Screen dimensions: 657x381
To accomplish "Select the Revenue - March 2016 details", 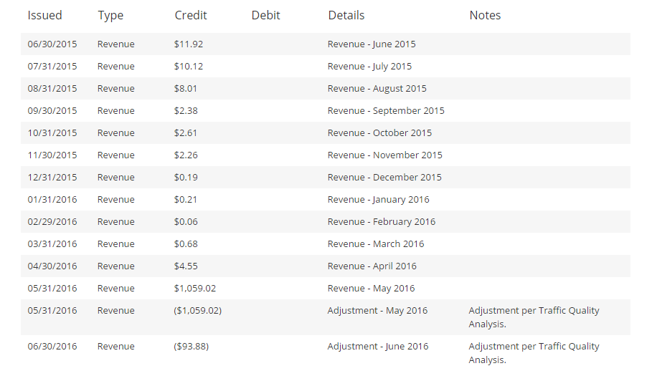I will click(375, 243).
